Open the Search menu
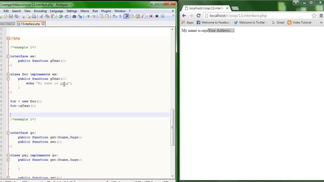Image resolution: width=324 pixels, height=182 pixels. tap(16, 11)
